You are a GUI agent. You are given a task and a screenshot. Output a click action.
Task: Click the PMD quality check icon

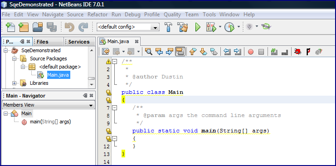[308, 52]
